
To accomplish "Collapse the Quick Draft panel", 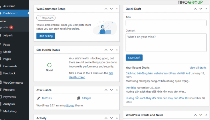I will click(x=206, y=9).
